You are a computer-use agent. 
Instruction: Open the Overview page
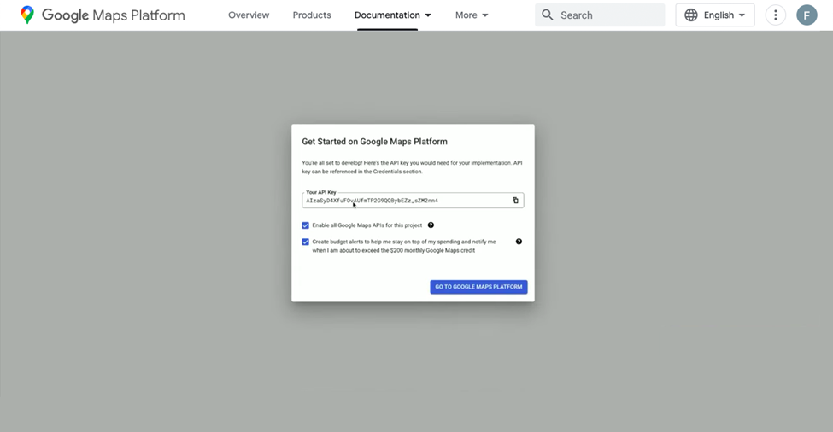click(x=249, y=15)
